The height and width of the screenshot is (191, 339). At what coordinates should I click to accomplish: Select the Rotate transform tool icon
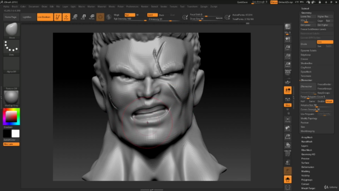point(92,17)
